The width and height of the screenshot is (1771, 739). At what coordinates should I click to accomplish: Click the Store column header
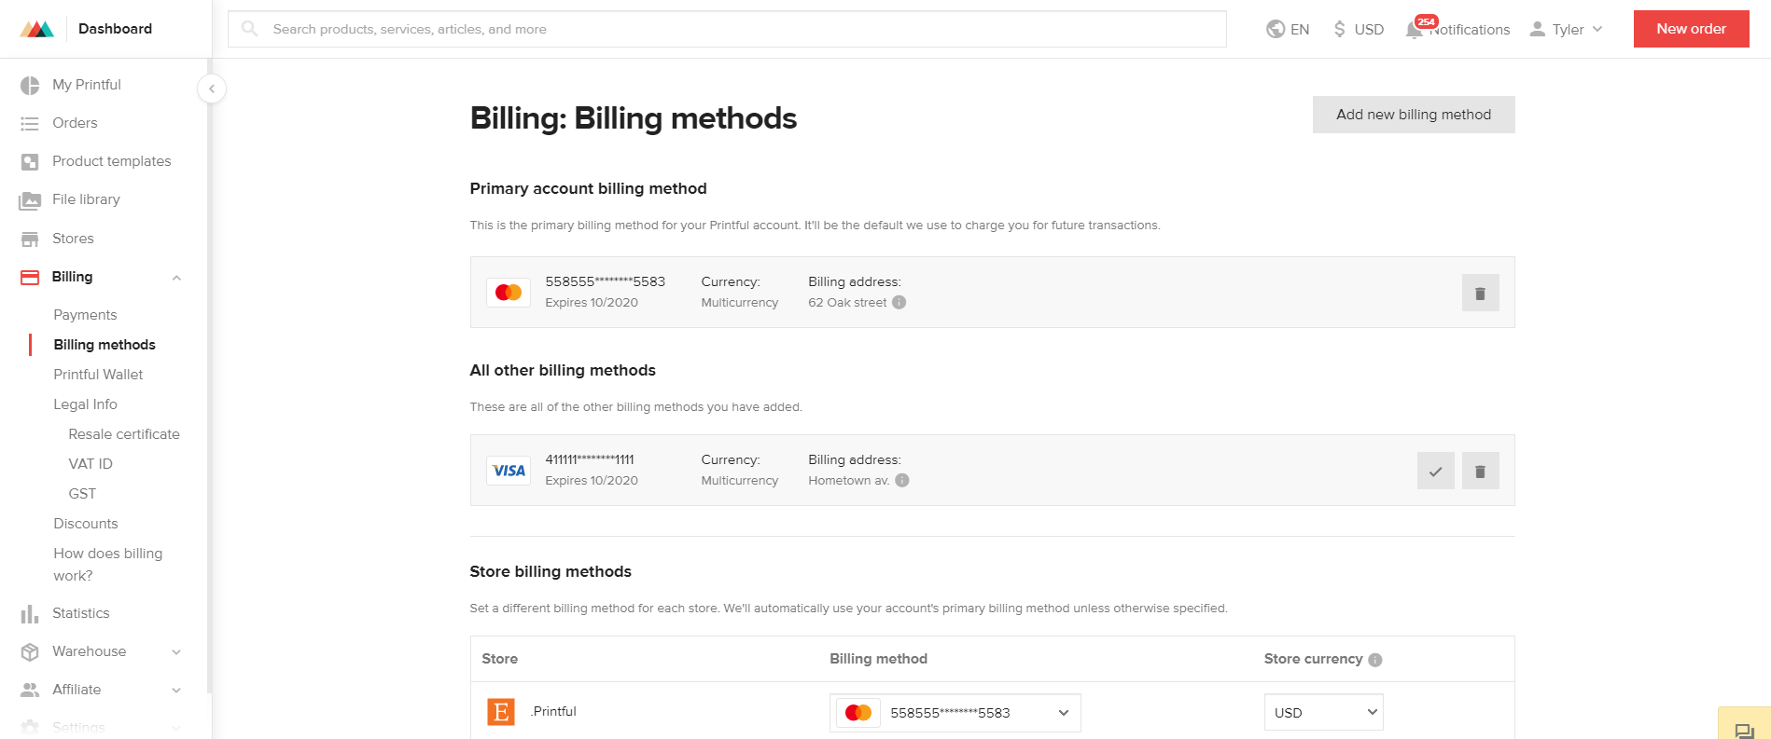click(x=500, y=659)
